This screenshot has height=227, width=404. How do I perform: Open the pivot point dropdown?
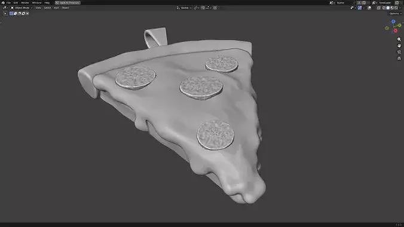pyautogui.click(x=197, y=8)
